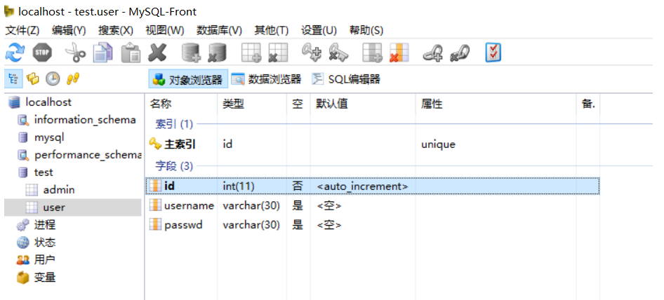Click the paste clipboard icon
This screenshot has height=300, width=664.
pyautogui.click(x=131, y=52)
